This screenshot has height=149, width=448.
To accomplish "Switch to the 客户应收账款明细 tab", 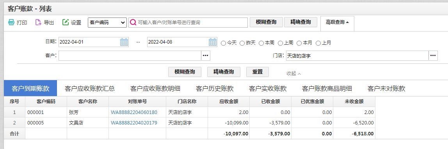I will click(155, 88).
